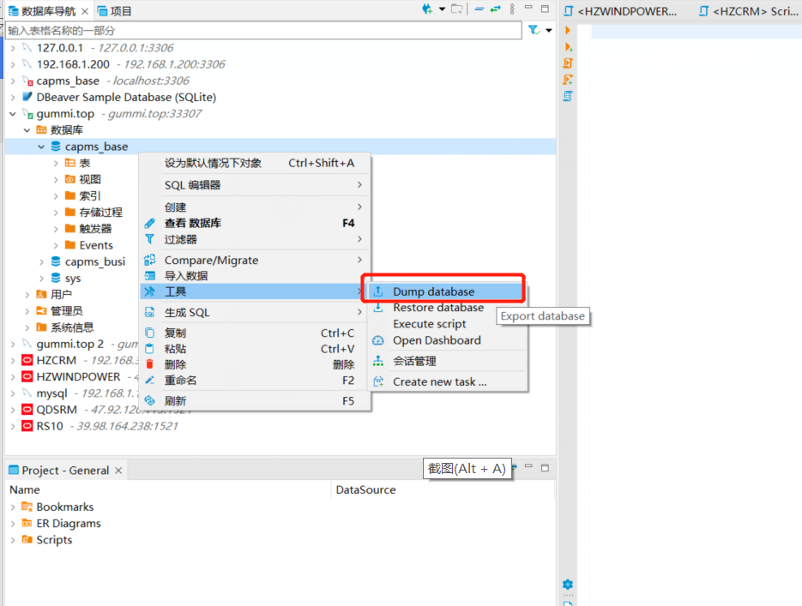
Task: Click the collapse all icon in navigator
Action: coord(480,9)
